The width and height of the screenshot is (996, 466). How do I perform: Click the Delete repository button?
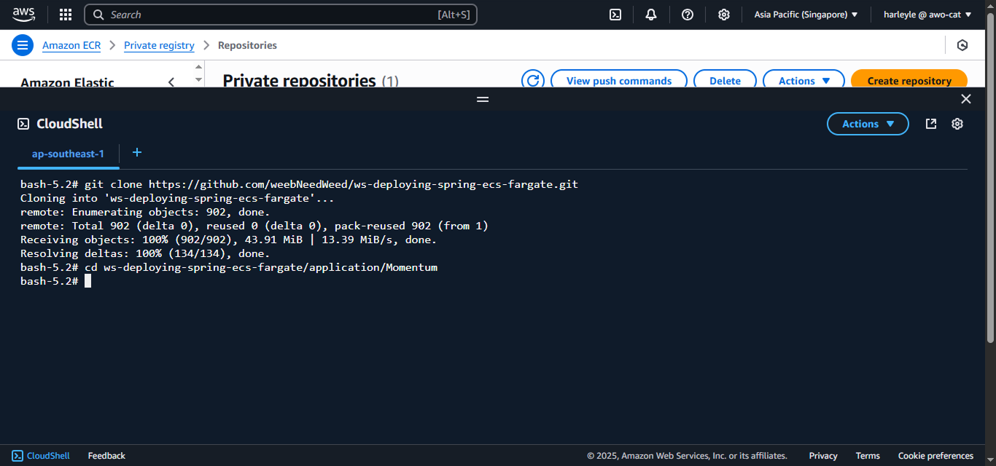tap(725, 80)
